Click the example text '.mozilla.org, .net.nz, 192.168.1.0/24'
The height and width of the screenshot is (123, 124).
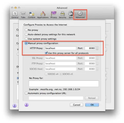[x=60, y=89]
